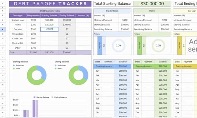
Task: Click the Debt Overview Table heading
Action: (50, 11)
